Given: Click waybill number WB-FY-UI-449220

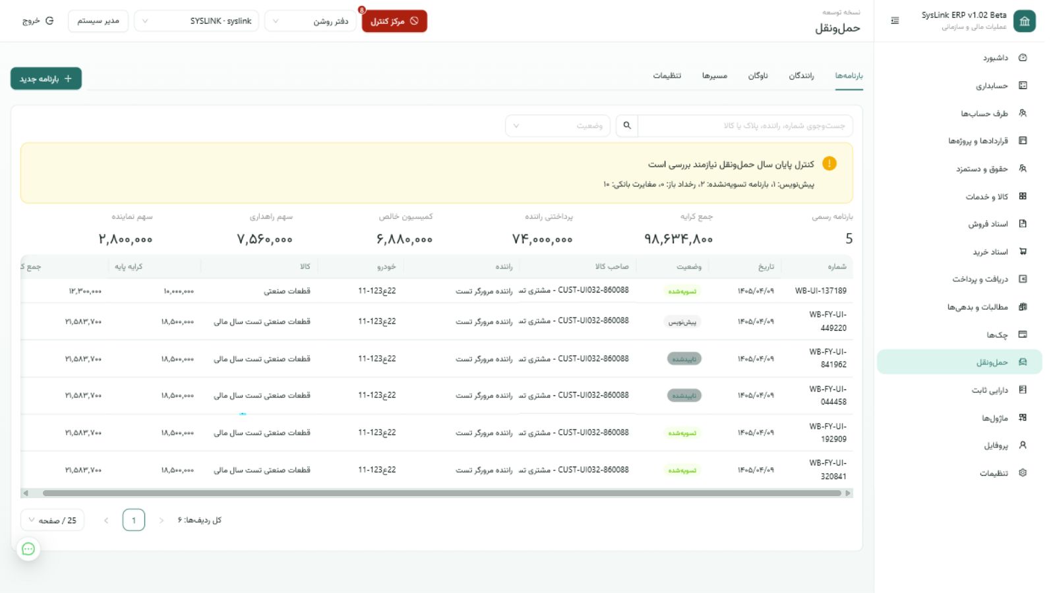Looking at the screenshot, I should (x=828, y=322).
